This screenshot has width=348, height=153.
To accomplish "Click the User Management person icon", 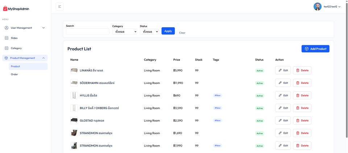I will (7, 28).
